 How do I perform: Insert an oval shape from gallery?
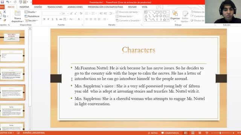tap(161, 12)
